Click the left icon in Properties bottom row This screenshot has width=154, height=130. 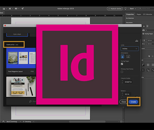pyautogui.click(x=143, y=70)
